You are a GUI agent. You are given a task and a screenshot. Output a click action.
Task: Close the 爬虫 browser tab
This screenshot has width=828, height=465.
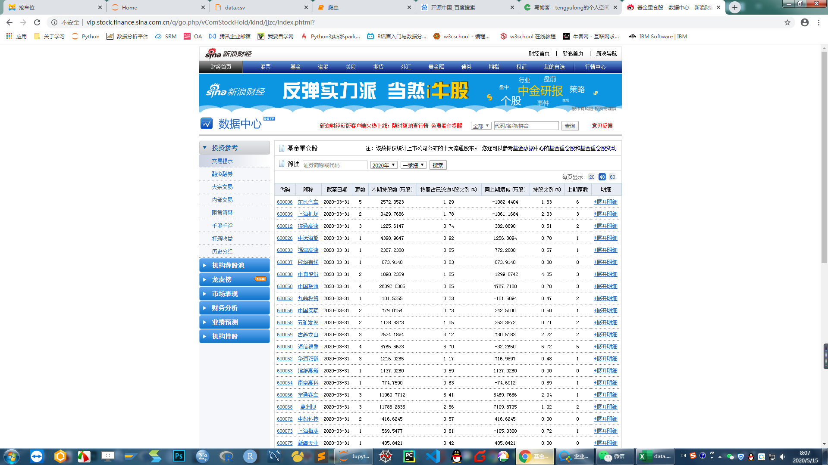409,7
